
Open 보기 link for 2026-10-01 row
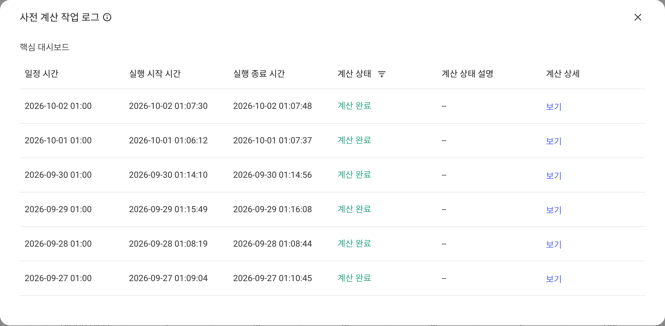[x=554, y=141]
